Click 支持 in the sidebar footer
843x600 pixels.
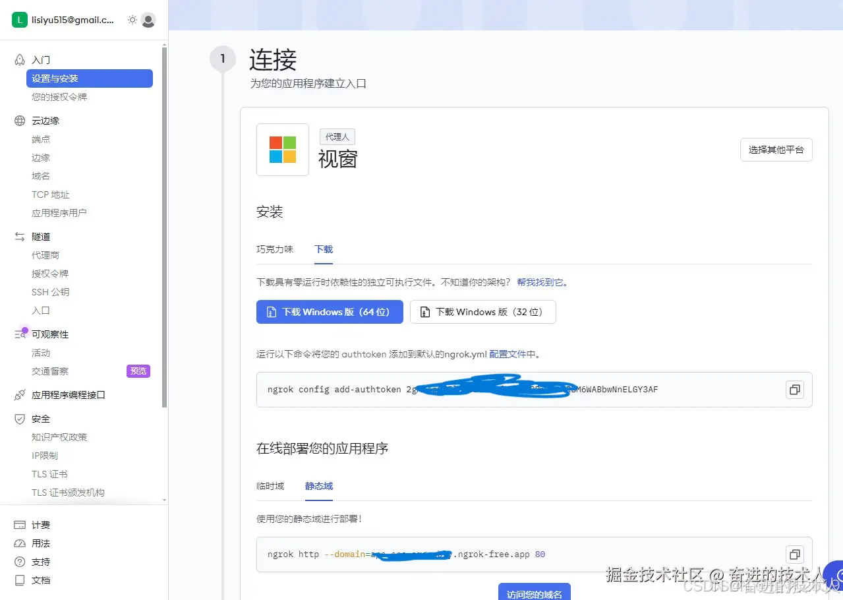click(41, 562)
